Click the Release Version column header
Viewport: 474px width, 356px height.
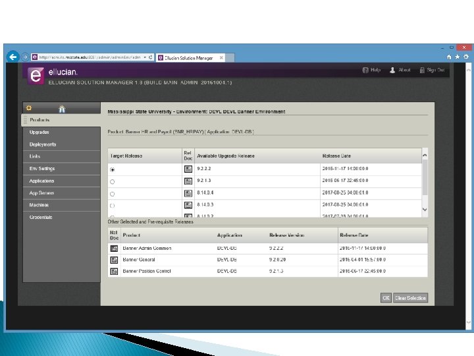click(286, 235)
